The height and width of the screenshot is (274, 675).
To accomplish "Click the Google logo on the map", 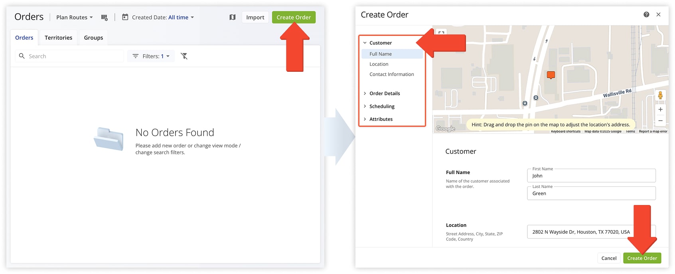I will click(x=445, y=128).
